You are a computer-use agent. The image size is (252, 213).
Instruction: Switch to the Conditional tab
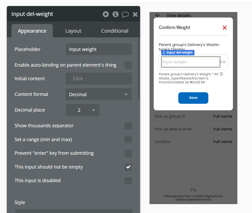114,31
